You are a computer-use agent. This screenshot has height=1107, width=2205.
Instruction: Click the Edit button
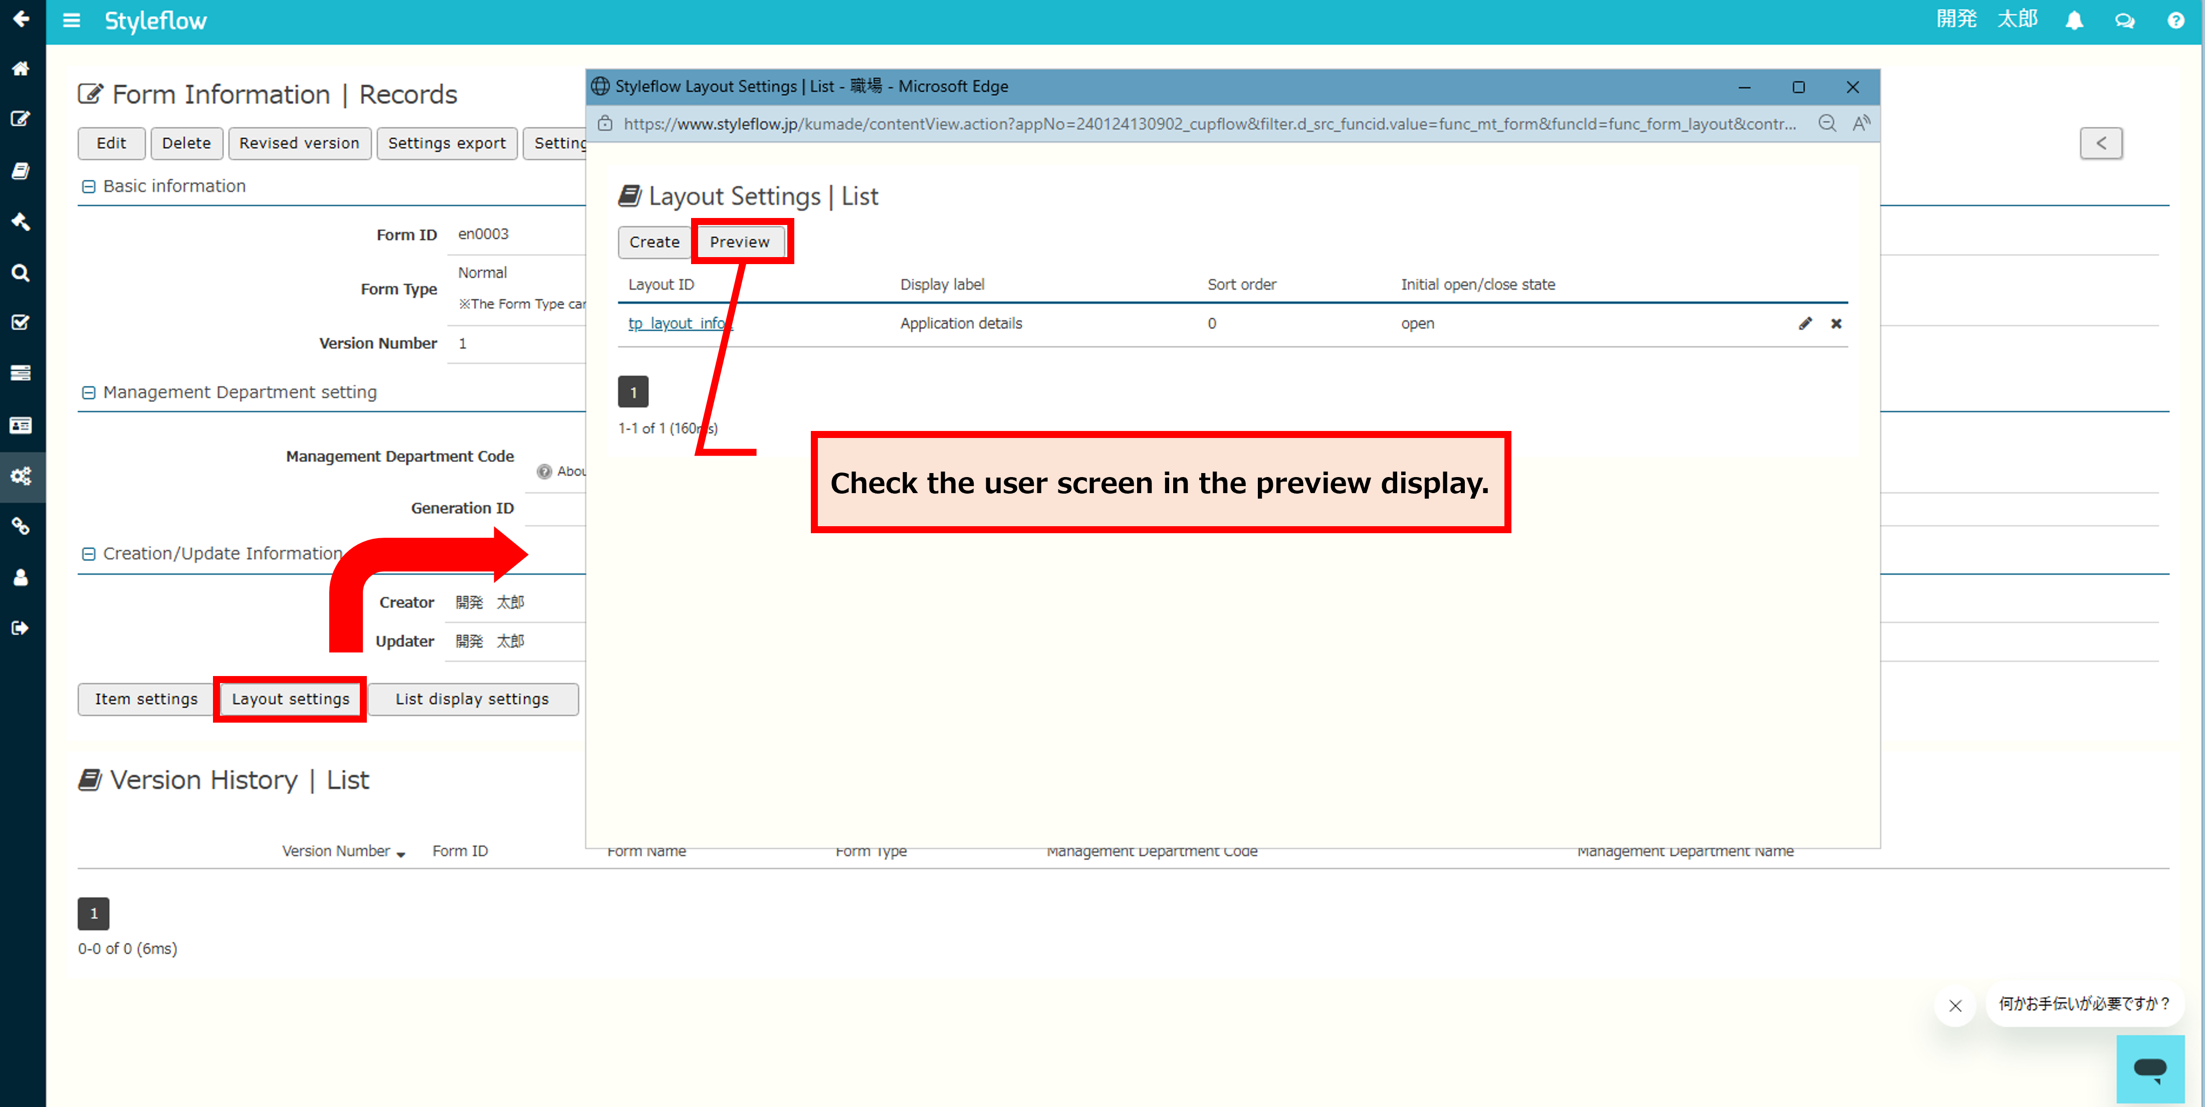tap(111, 143)
